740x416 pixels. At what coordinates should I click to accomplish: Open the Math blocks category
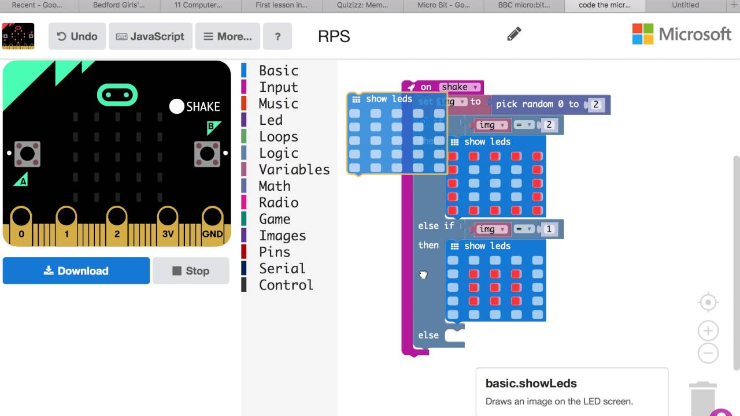pyautogui.click(x=274, y=186)
